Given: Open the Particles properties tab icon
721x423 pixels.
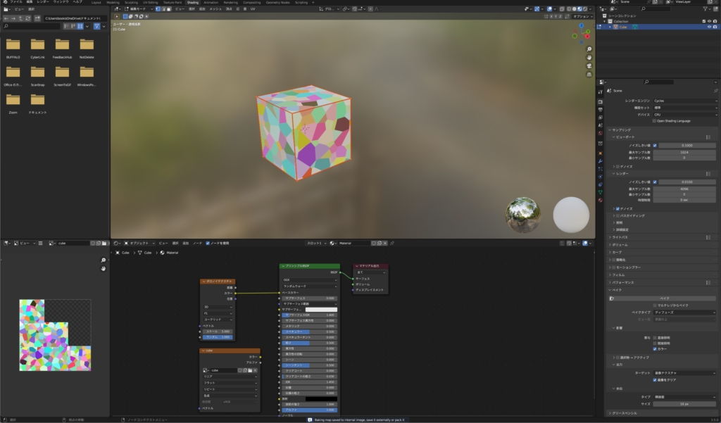Looking at the screenshot, I should point(600,169).
